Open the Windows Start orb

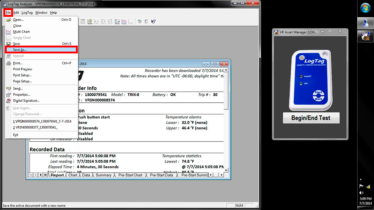tap(365, 8)
